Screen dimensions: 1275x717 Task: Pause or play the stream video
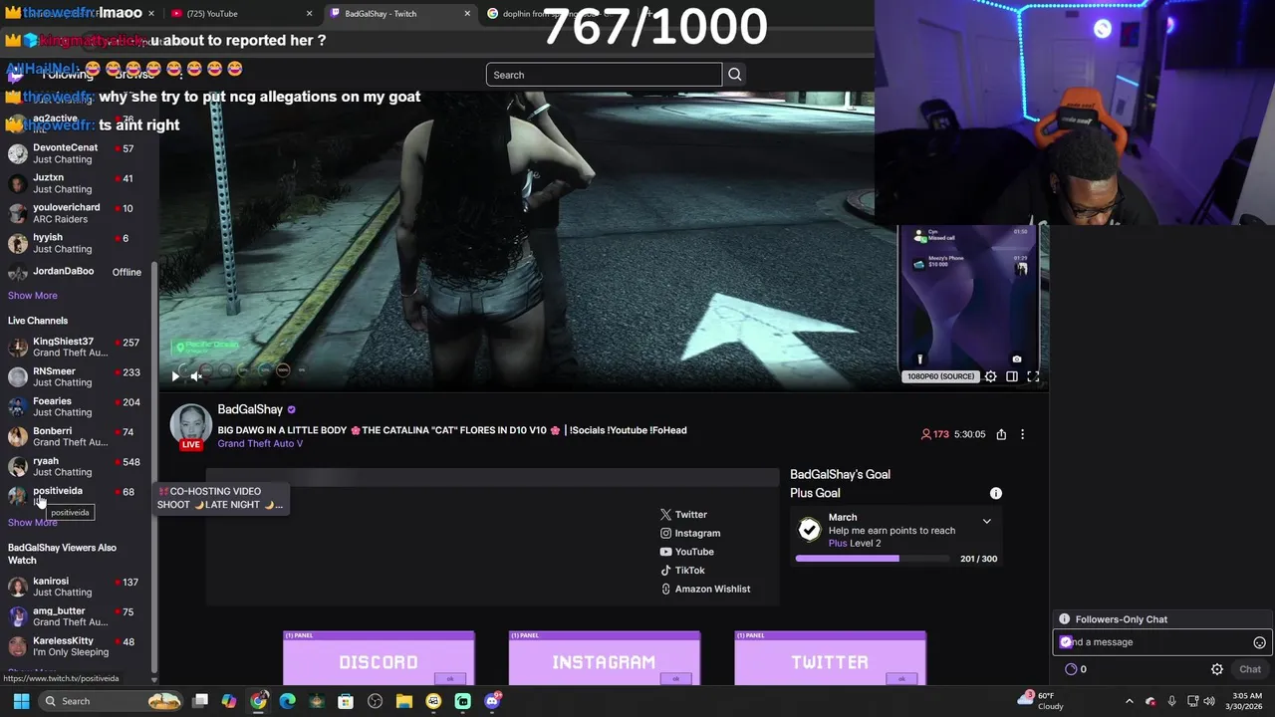pyautogui.click(x=175, y=375)
